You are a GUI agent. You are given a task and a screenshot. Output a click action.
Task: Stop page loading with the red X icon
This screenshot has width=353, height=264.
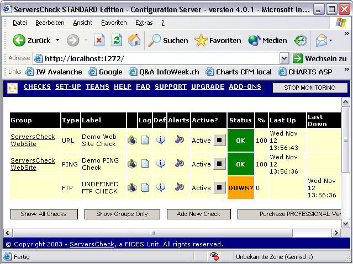coord(99,40)
